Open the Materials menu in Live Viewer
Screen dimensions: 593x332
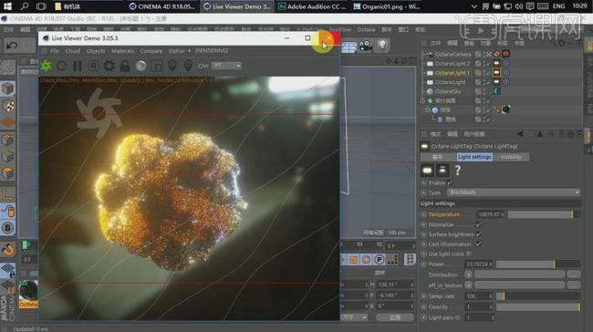[x=122, y=51]
